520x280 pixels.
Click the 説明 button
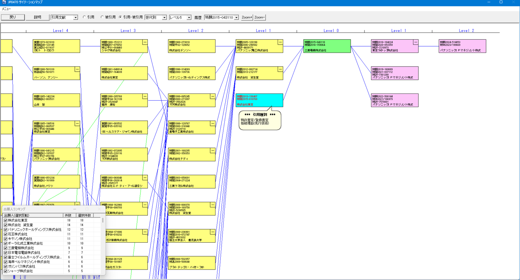coord(38,17)
